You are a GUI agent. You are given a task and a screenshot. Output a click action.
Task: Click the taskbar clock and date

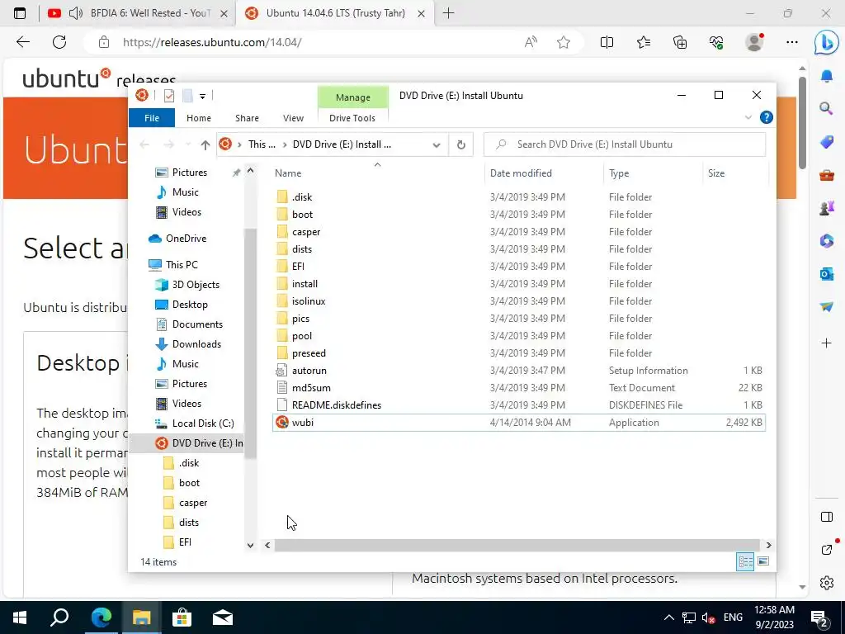click(774, 617)
